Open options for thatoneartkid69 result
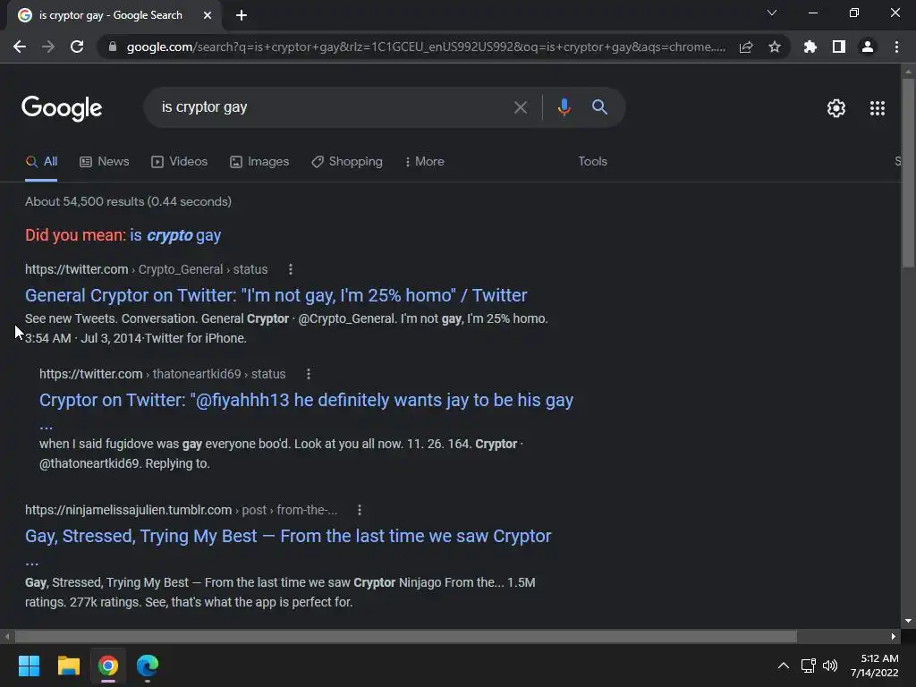Viewport: 916px width, 687px height. click(309, 374)
